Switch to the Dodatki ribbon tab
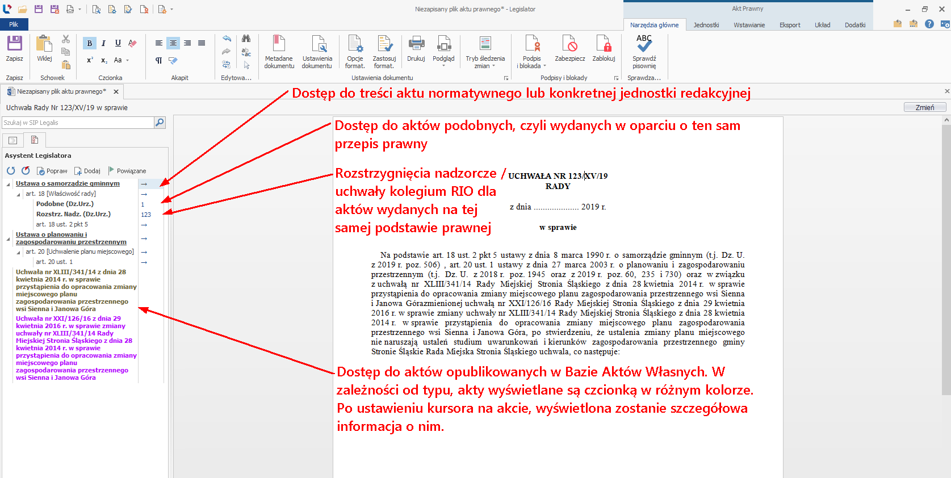951x478 pixels. (x=855, y=25)
